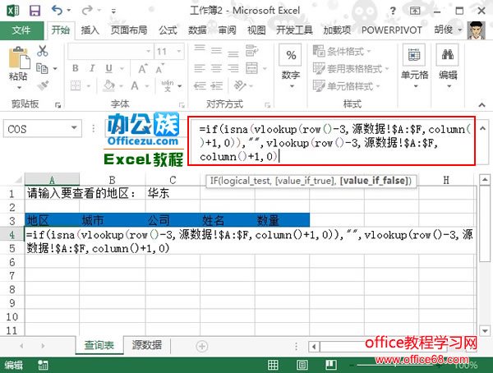This screenshot has height=373, width=493.
Task: Switch to the 公式 ribbon tab
Action: (x=168, y=30)
